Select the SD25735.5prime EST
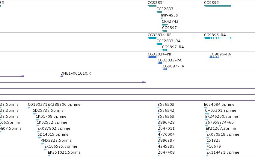The image size is (255, 157). 48,111
